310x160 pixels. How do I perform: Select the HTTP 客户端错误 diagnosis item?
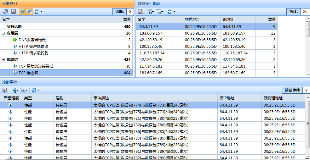click(x=66, y=47)
